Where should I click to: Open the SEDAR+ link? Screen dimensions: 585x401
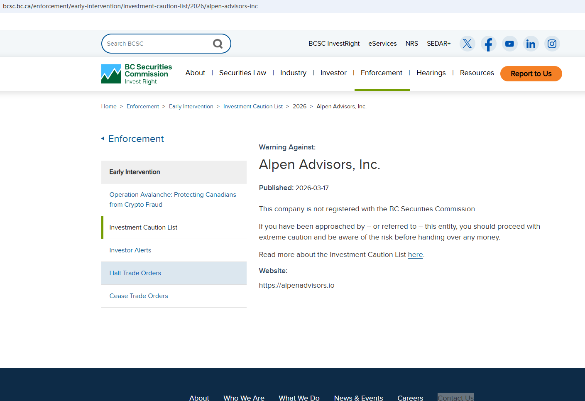click(x=439, y=44)
